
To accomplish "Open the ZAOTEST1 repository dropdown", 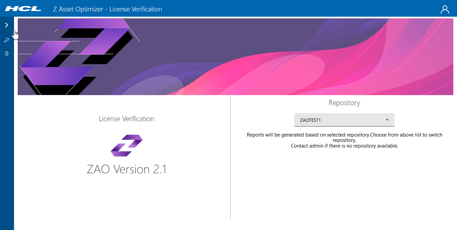I will click(x=344, y=120).
